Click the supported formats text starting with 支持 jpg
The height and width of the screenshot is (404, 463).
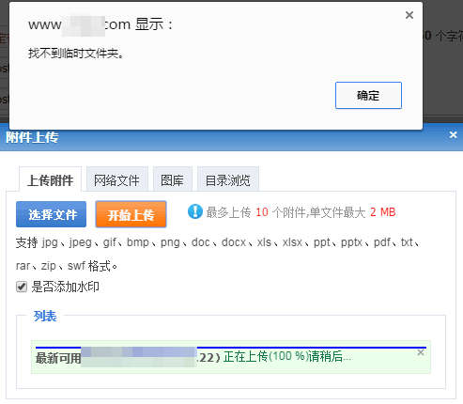point(218,254)
